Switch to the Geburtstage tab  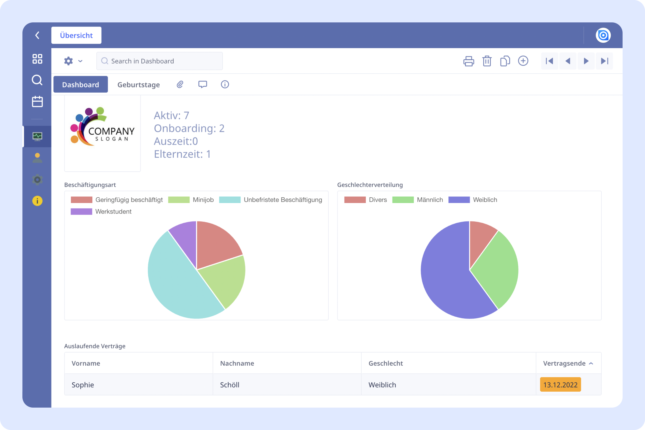coord(139,85)
